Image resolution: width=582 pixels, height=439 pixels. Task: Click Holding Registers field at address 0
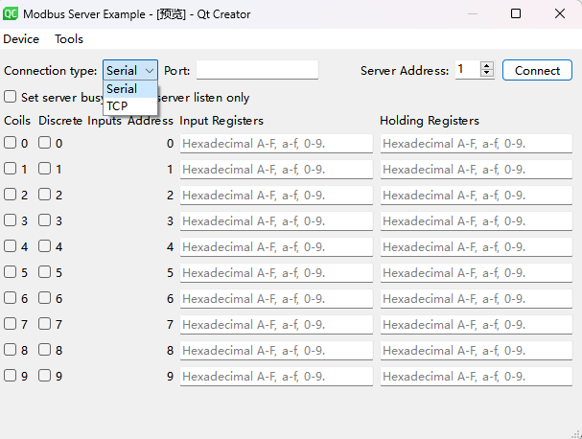[x=477, y=144]
